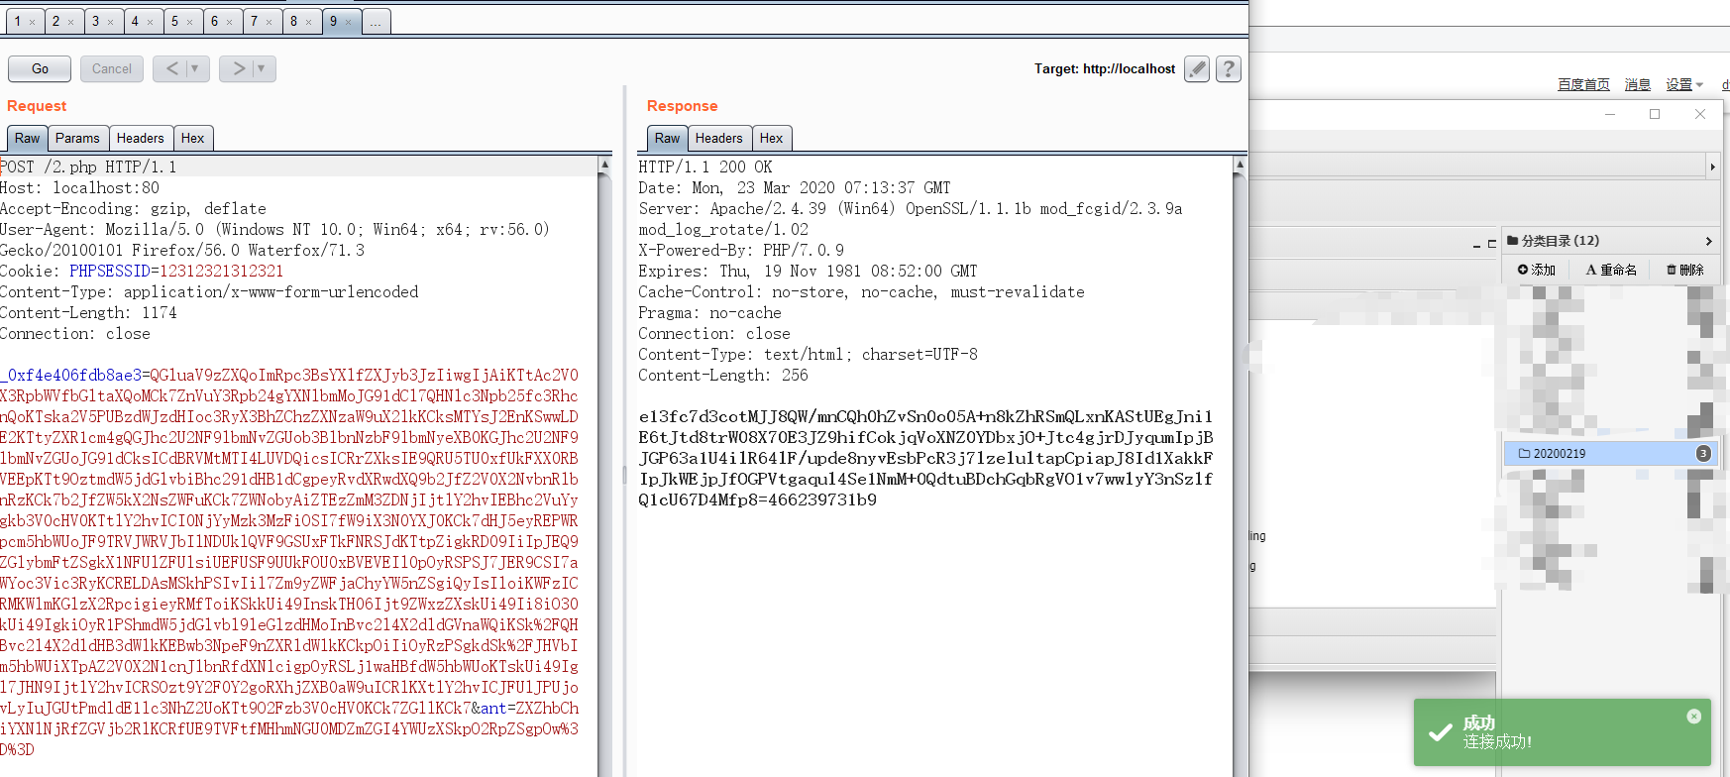Image resolution: width=1730 pixels, height=777 pixels.
Task: Select the Response Raw tab
Action: [668, 138]
